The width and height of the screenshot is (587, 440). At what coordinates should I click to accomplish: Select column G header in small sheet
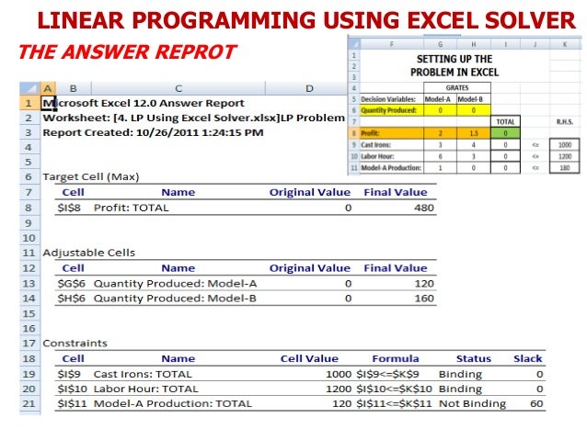click(x=440, y=44)
